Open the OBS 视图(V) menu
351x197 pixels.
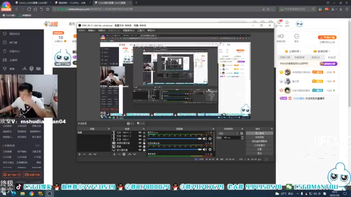tap(101, 31)
